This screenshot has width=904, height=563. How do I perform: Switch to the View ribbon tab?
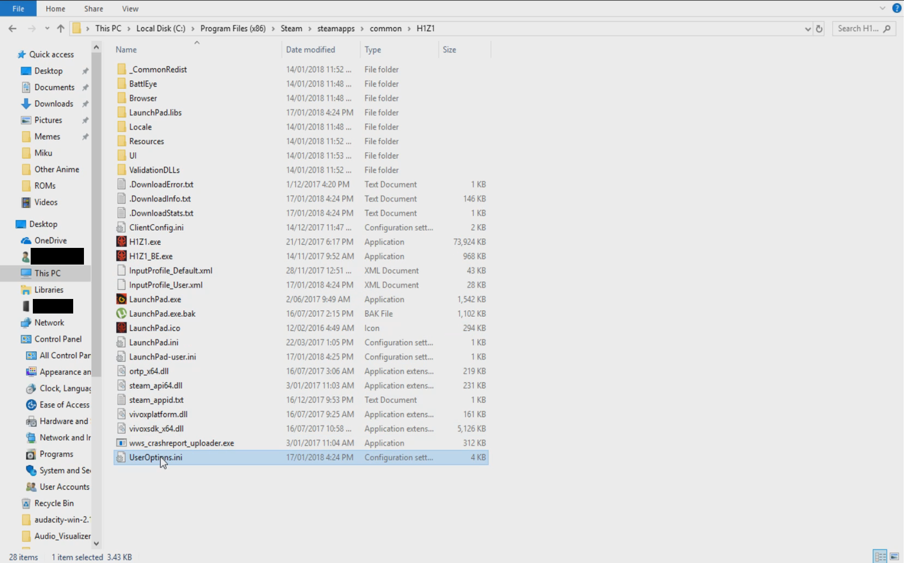pyautogui.click(x=130, y=9)
